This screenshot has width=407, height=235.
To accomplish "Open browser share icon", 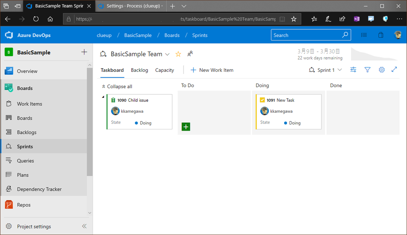I will pos(342,19).
